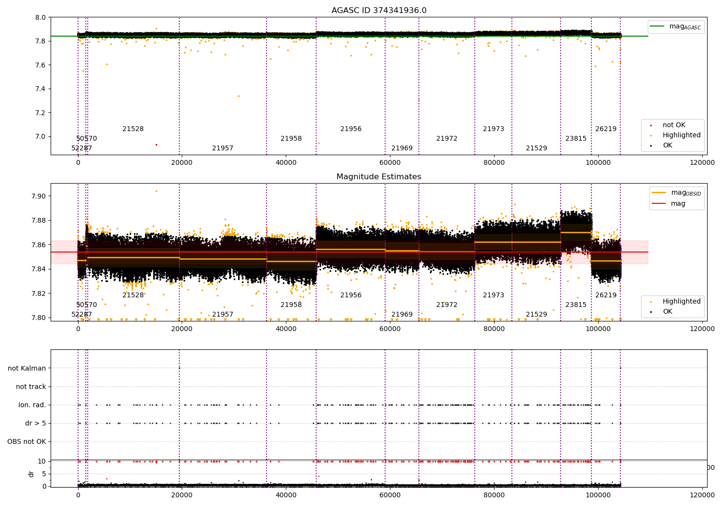Click OBSID 26219 in Magnitude Estimates plot

tap(606, 295)
